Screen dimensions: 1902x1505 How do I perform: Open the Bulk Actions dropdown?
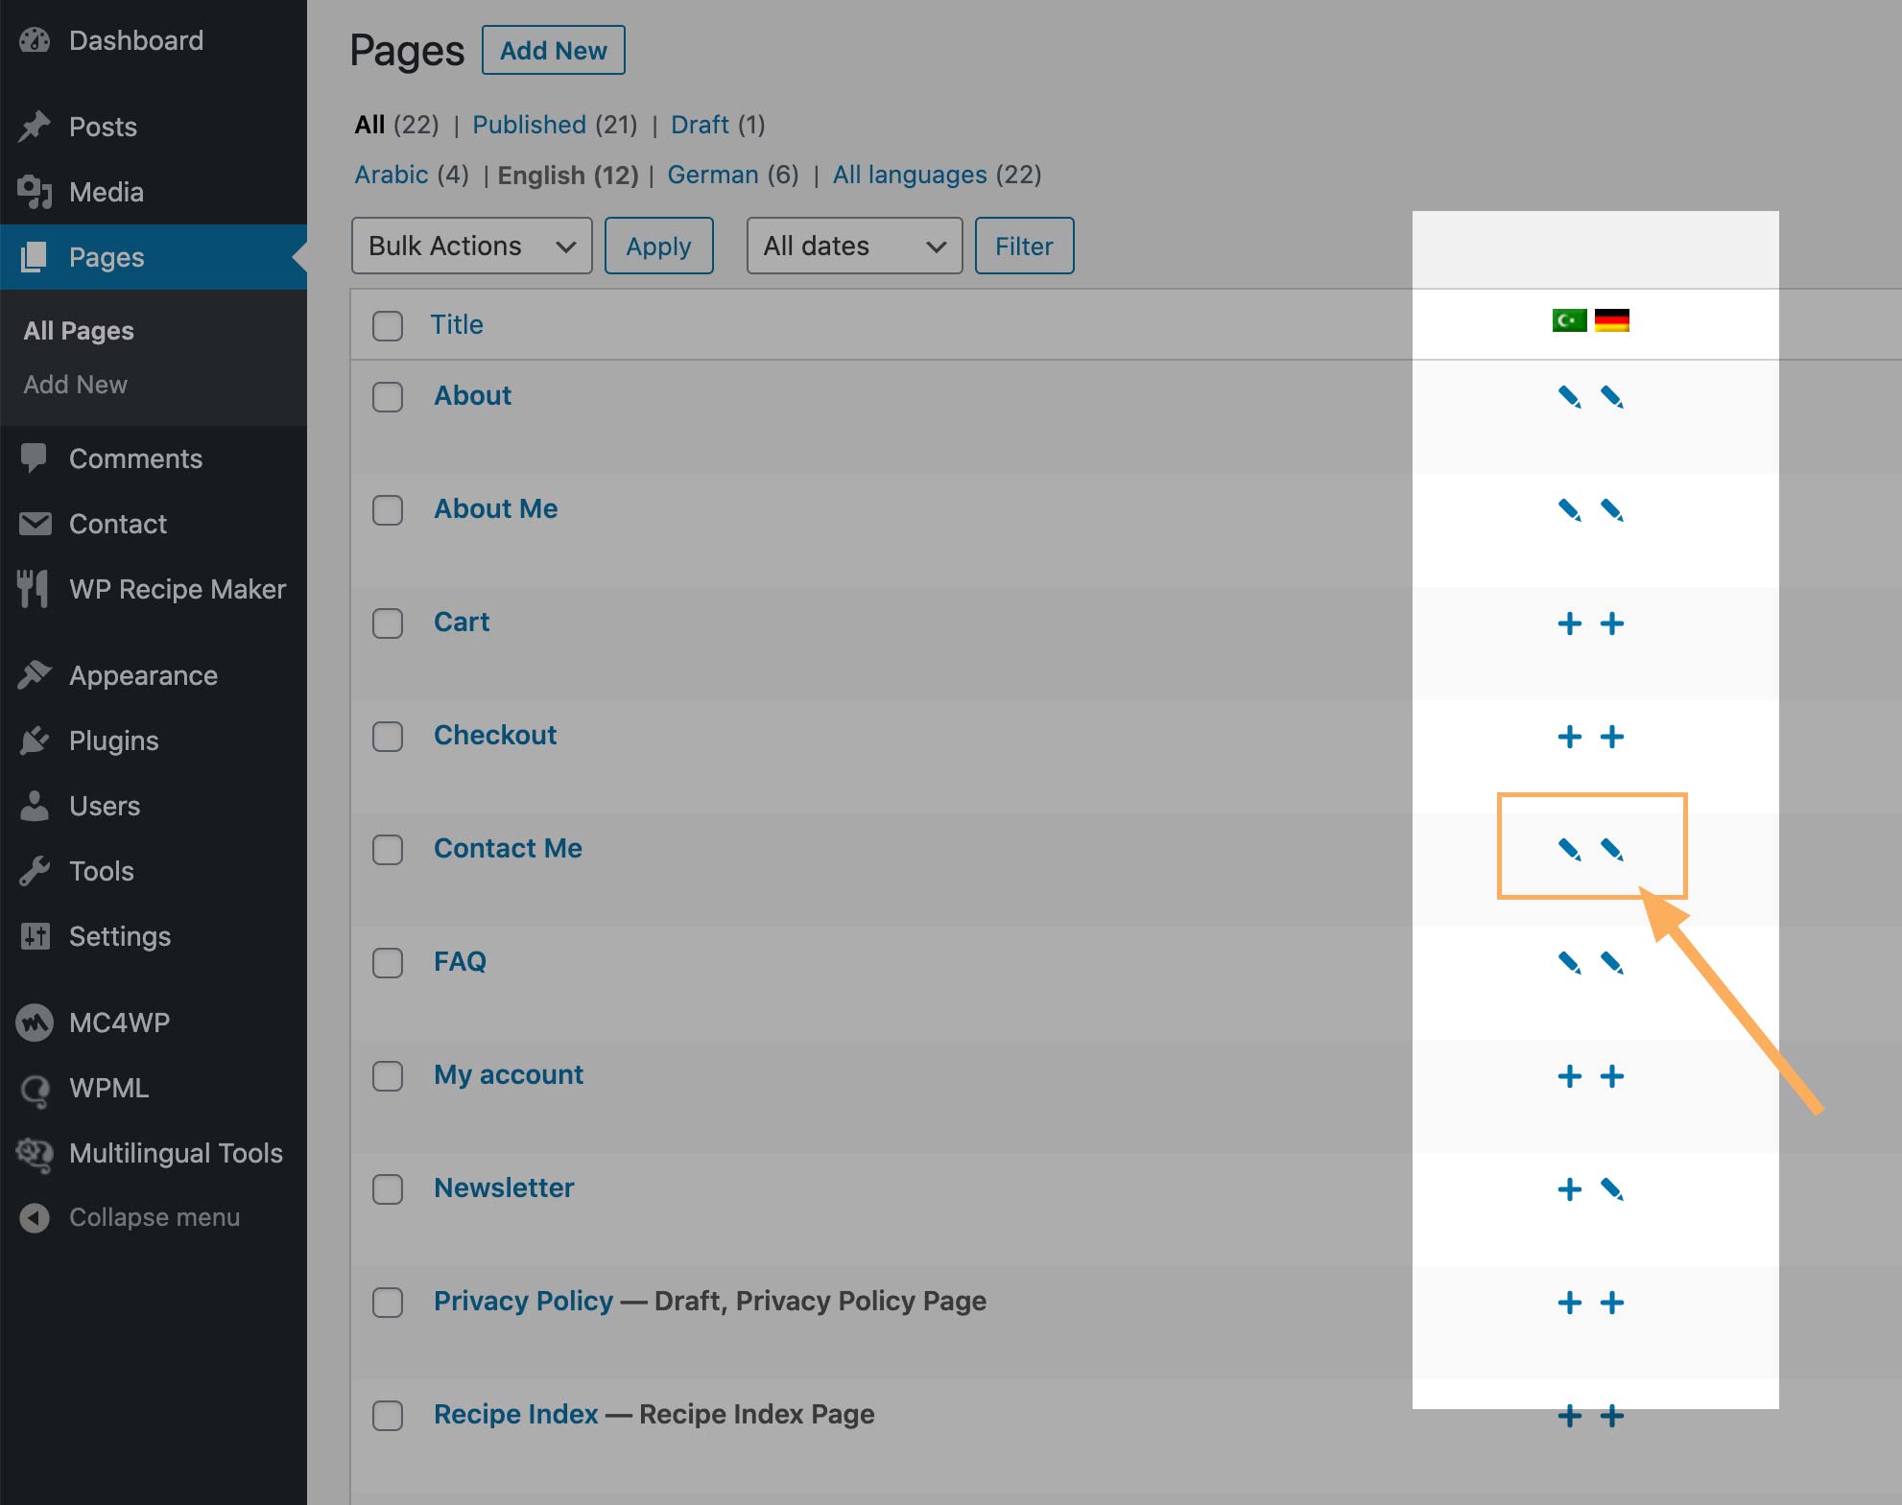471,246
